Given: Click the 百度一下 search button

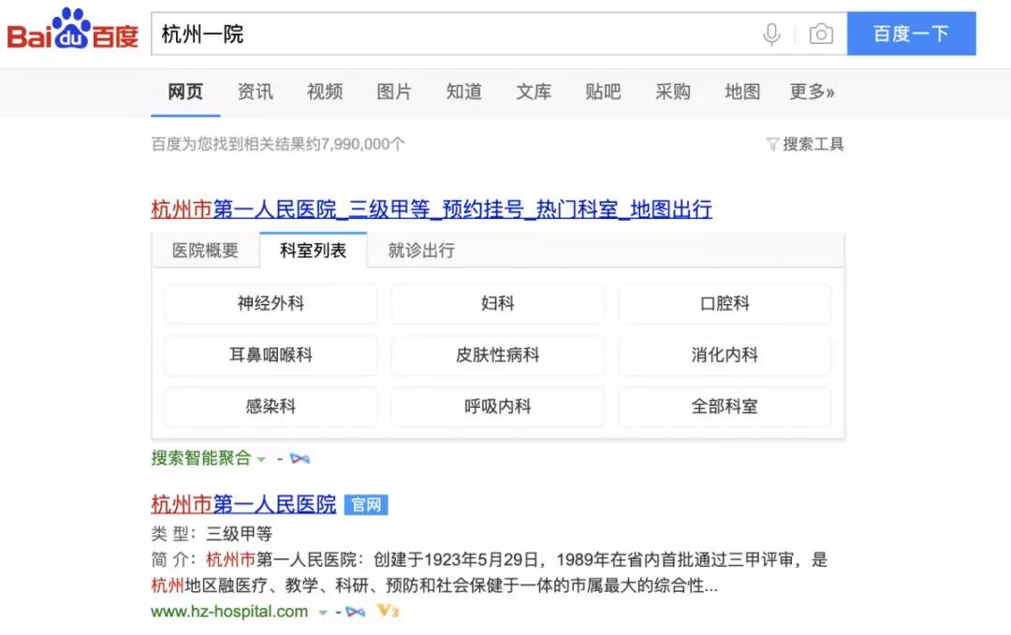Looking at the screenshot, I should point(911,34).
